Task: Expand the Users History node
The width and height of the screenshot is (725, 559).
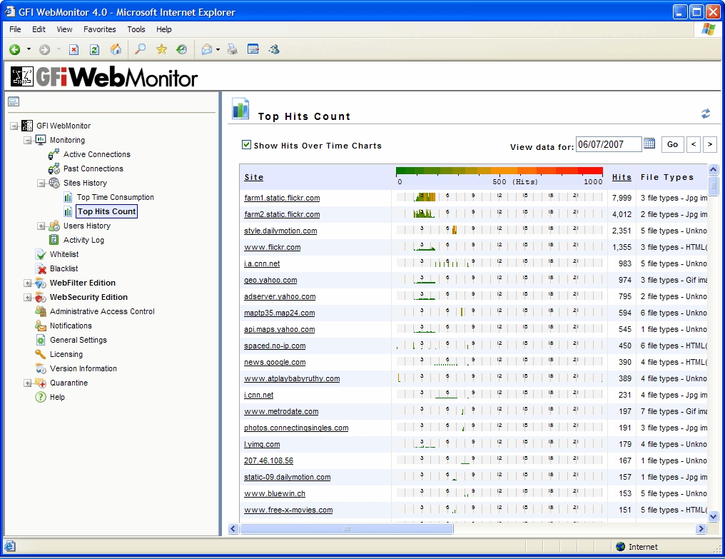Action: 41,226
